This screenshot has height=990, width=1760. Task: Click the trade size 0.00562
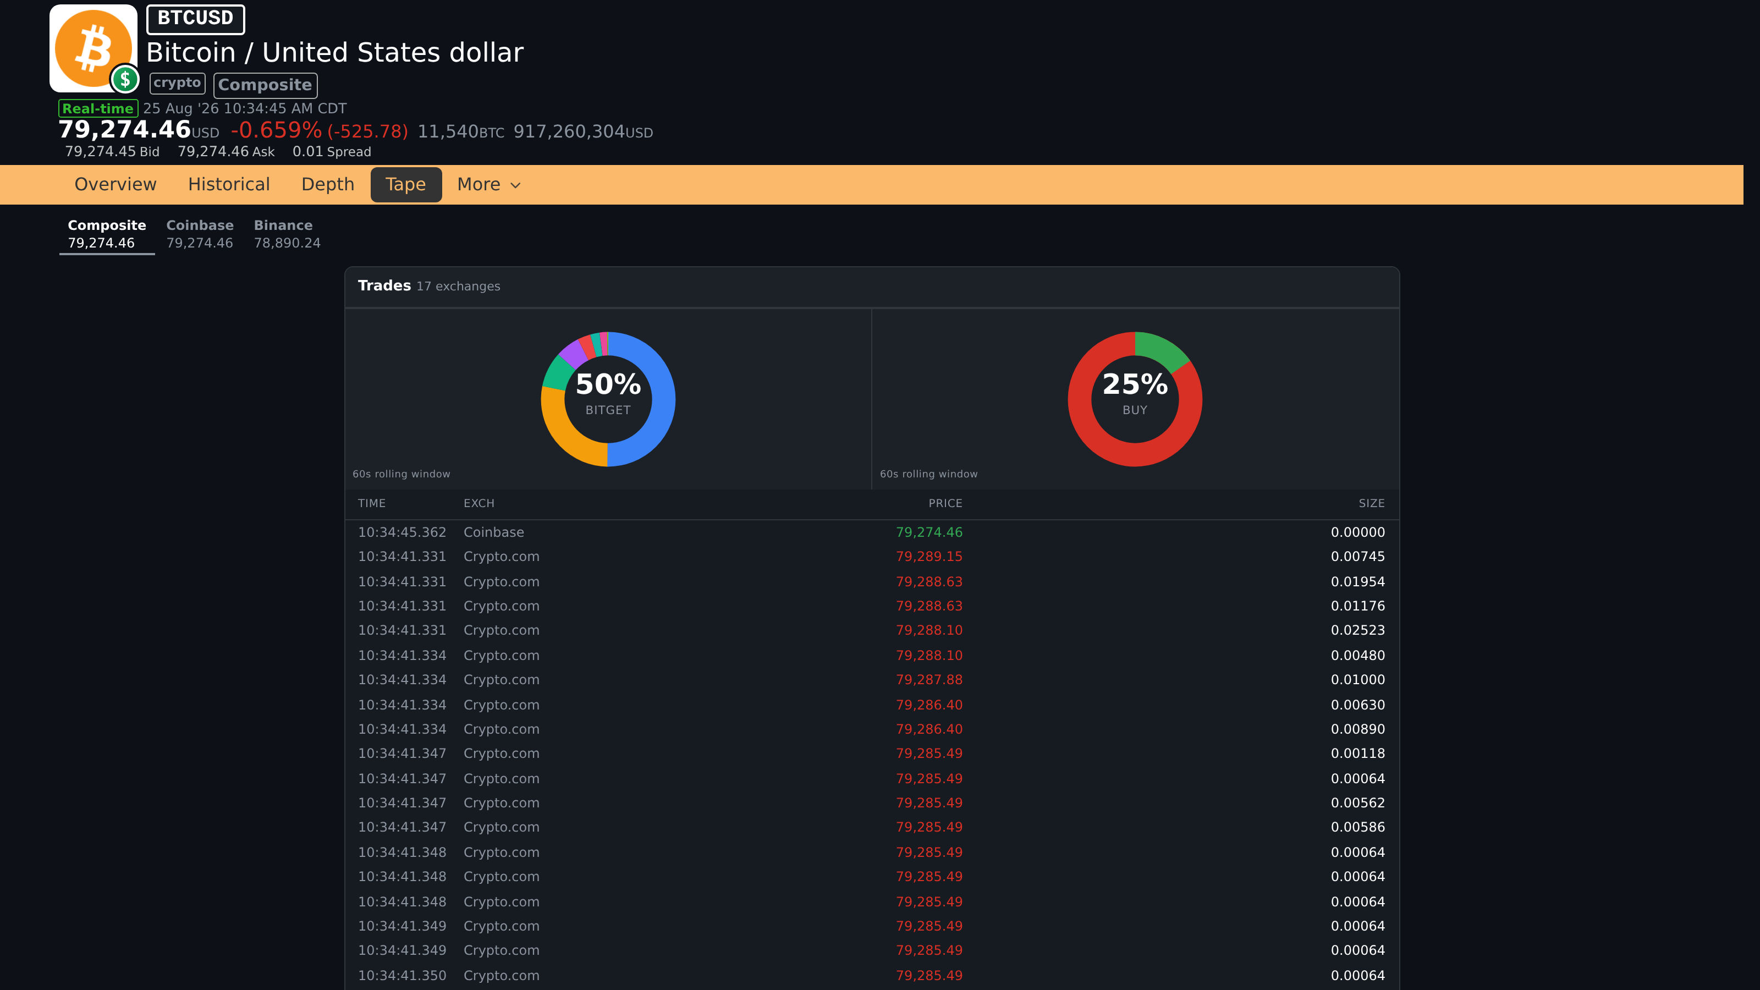tap(1357, 804)
